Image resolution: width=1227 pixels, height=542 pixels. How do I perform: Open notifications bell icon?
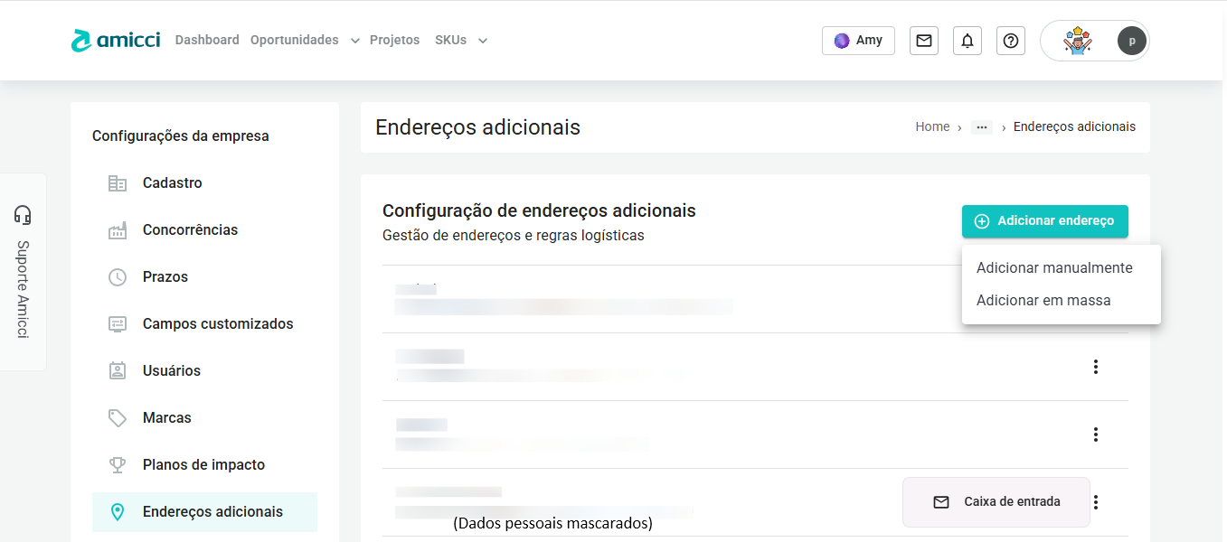tap(967, 41)
